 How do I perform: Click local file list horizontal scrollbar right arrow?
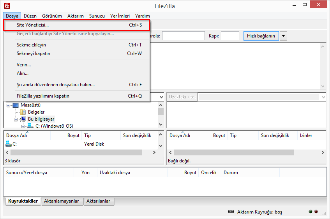pyautogui.click(x=154, y=152)
